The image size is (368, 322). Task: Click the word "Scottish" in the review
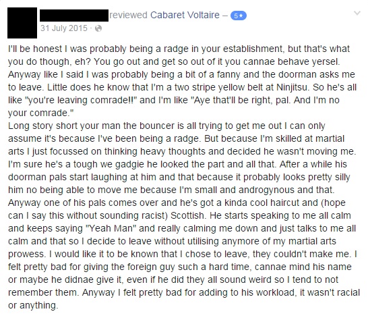[187, 215]
